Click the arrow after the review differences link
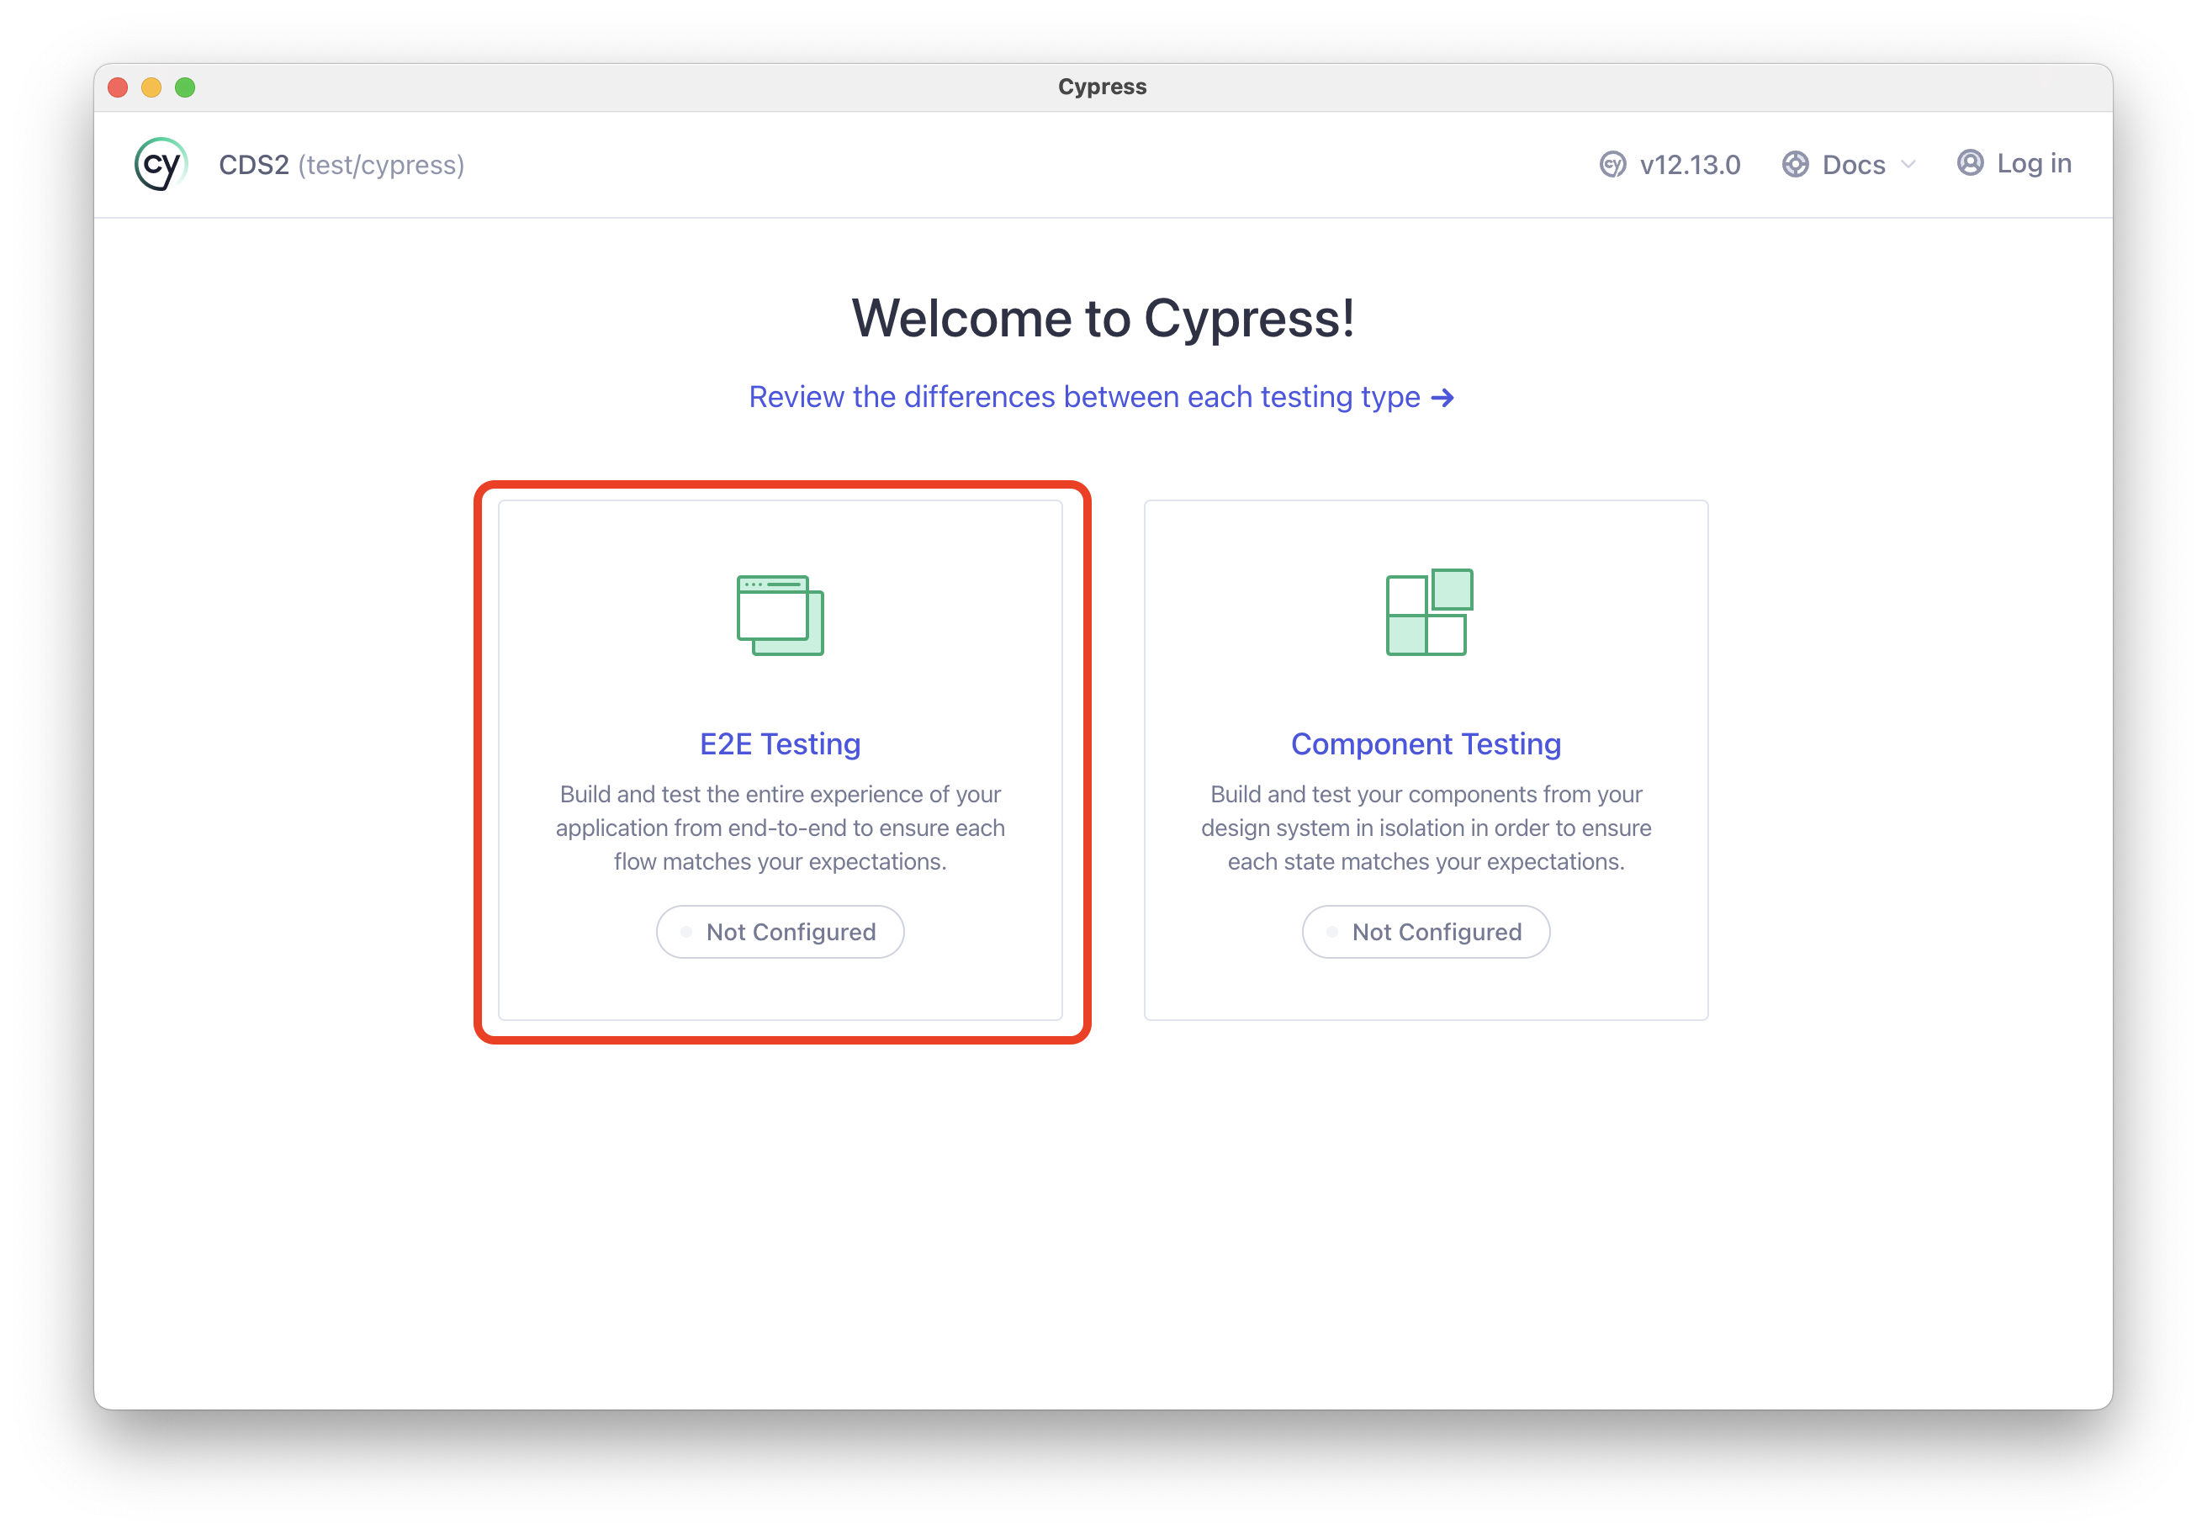2207x1534 pixels. click(1442, 398)
